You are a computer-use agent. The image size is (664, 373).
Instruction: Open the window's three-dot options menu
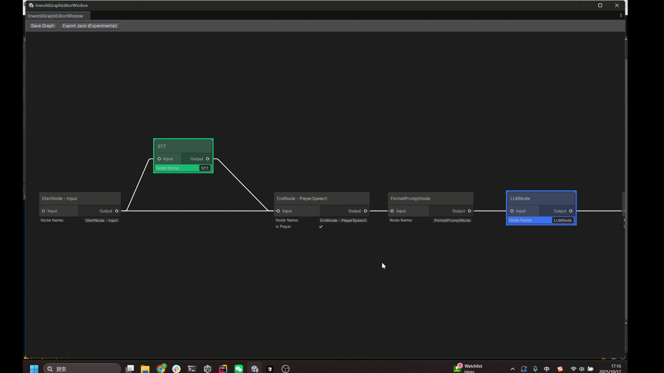[x=621, y=16]
